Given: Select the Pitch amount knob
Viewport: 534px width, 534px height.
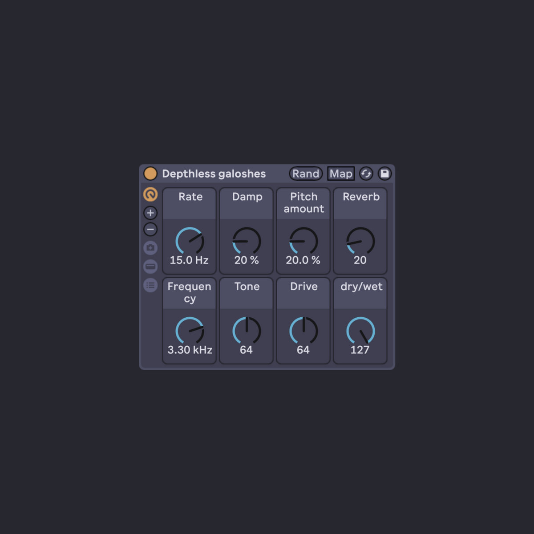Looking at the screenshot, I should point(303,241).
